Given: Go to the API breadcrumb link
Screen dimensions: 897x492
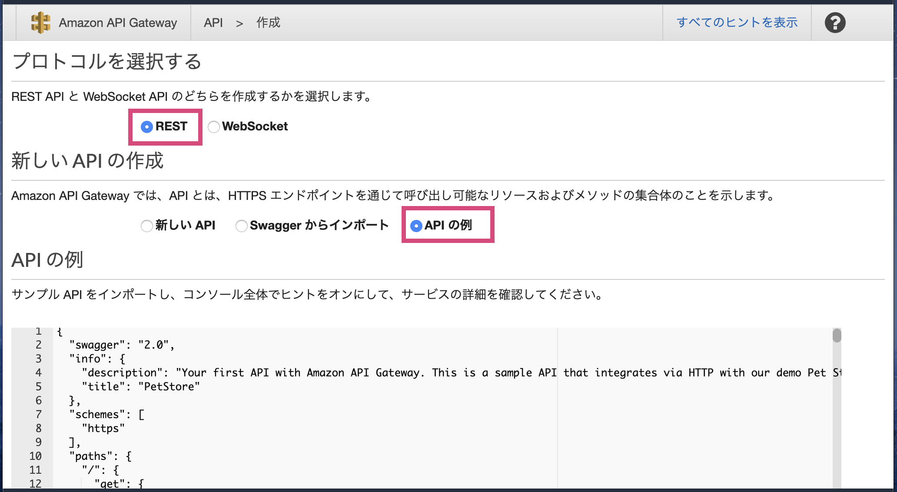Looking at the screenshot, I should pos(213,23).
